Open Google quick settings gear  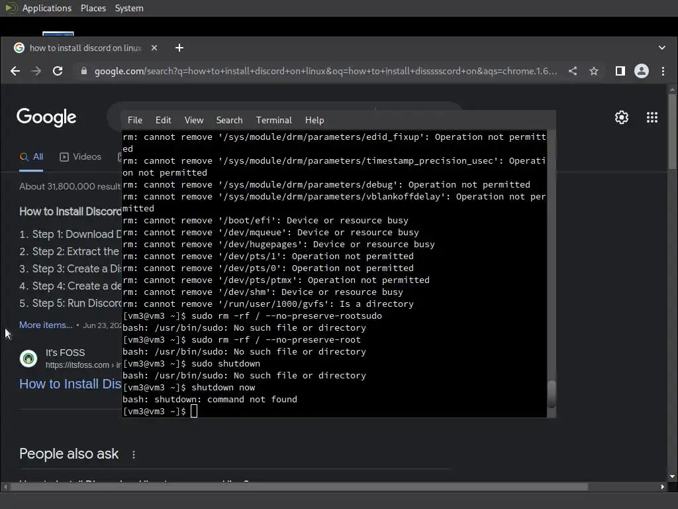[x=621, y=117]
